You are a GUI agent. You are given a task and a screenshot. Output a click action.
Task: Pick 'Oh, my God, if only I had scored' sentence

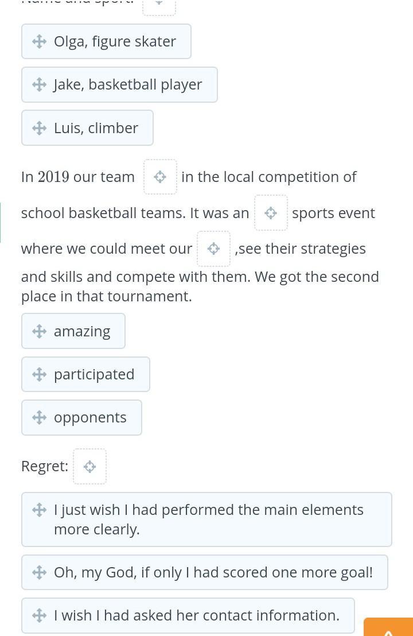[x=213, y=572]
